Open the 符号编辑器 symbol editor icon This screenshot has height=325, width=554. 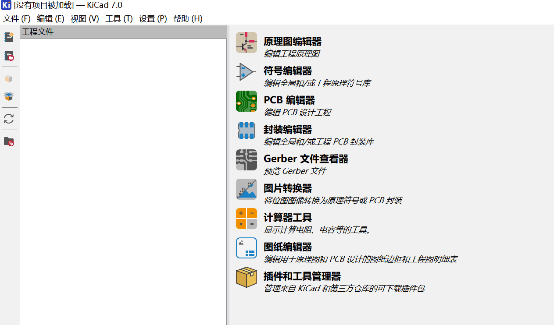point(246,72)
